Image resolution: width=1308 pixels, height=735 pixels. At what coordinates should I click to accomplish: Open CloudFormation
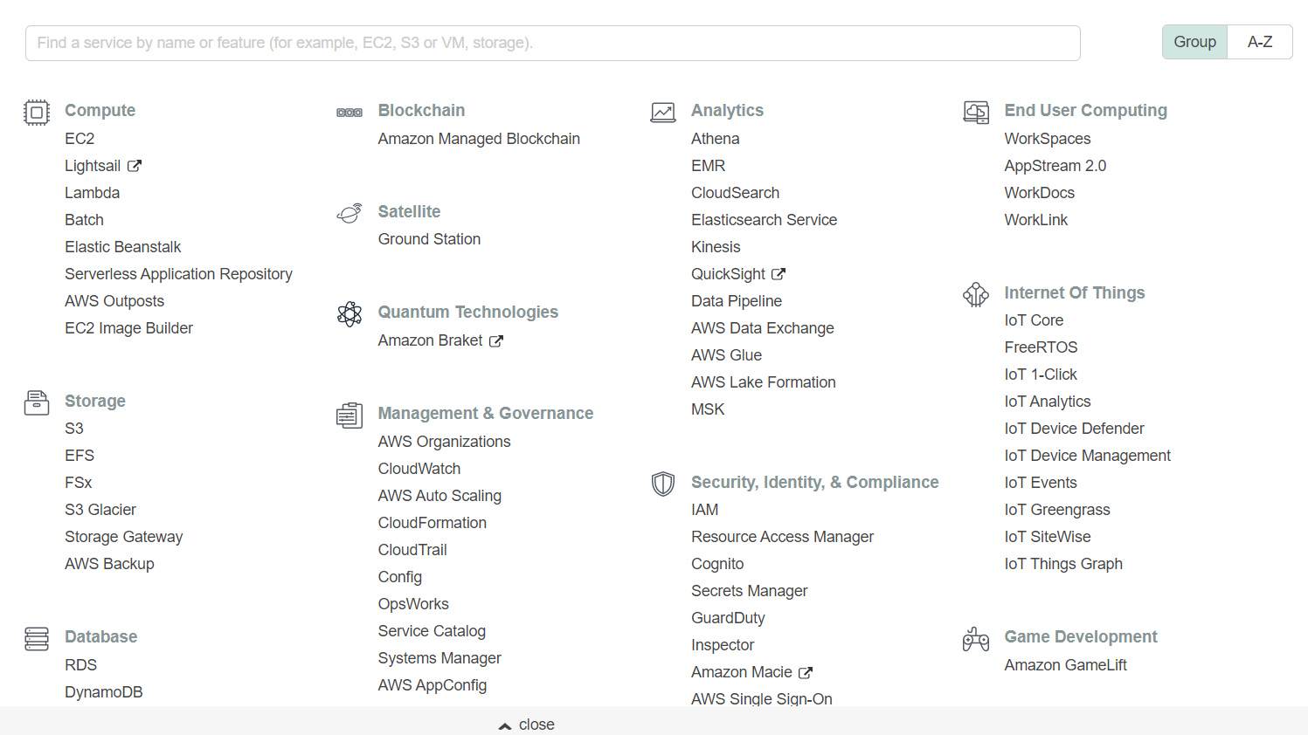(x=433, y=523)
